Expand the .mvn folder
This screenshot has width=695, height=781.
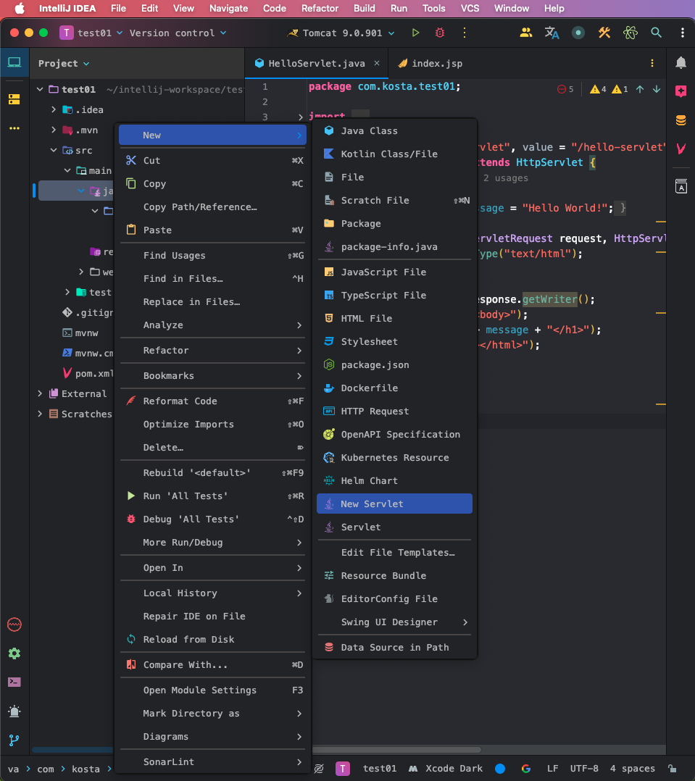(x=54, y=130)
